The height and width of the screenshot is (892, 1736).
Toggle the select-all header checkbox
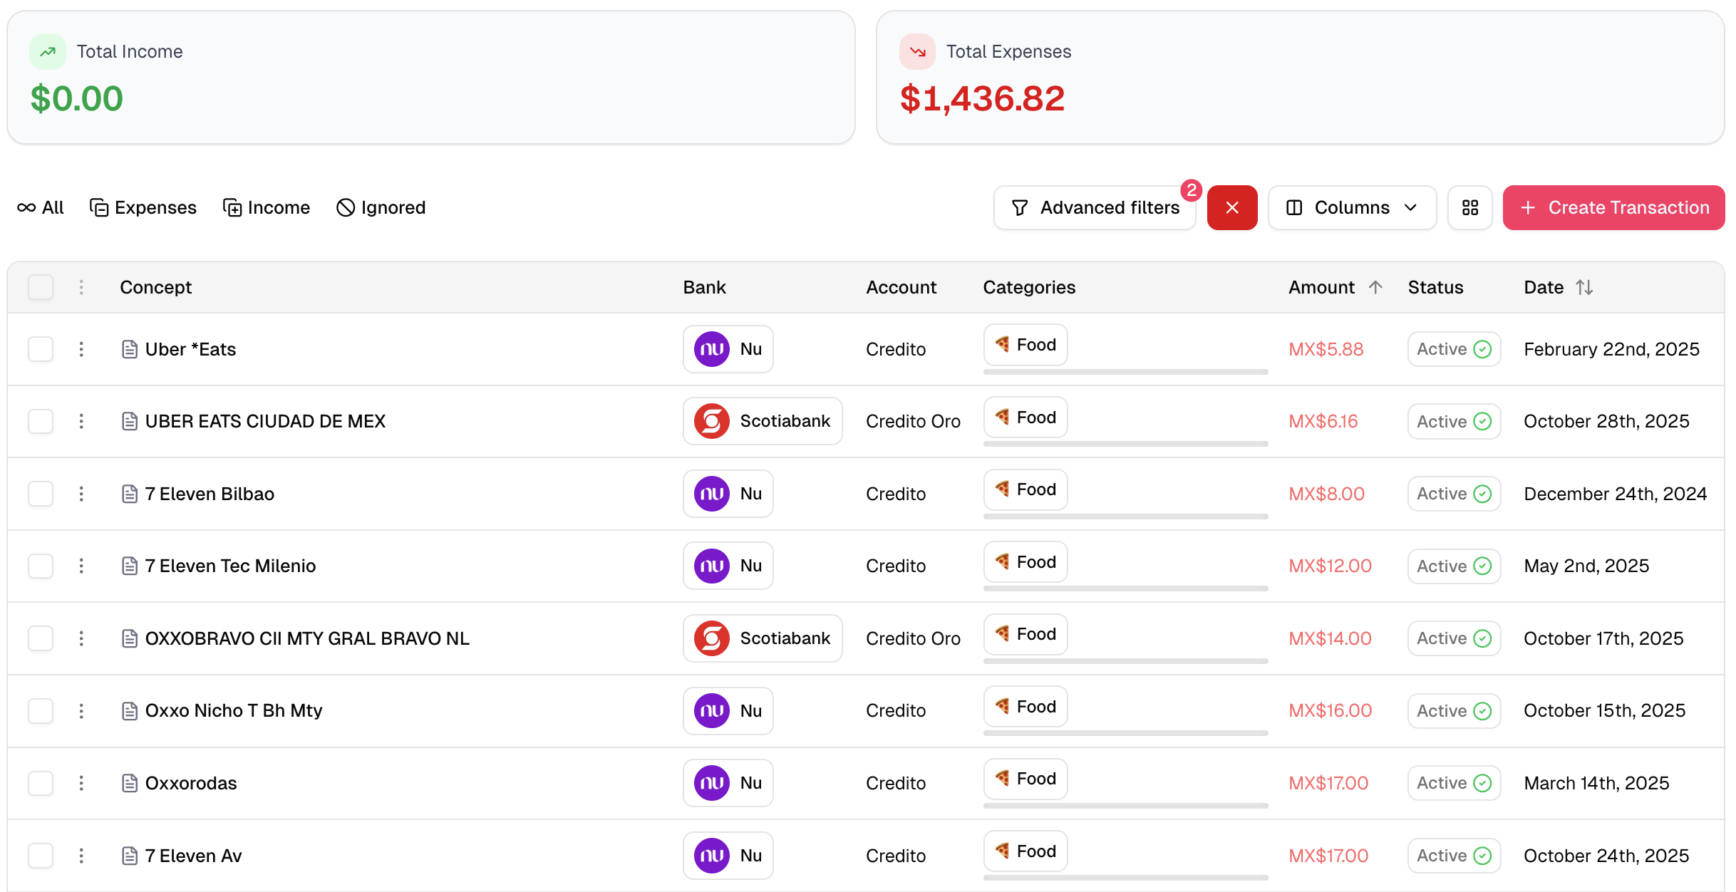[41, 287]
